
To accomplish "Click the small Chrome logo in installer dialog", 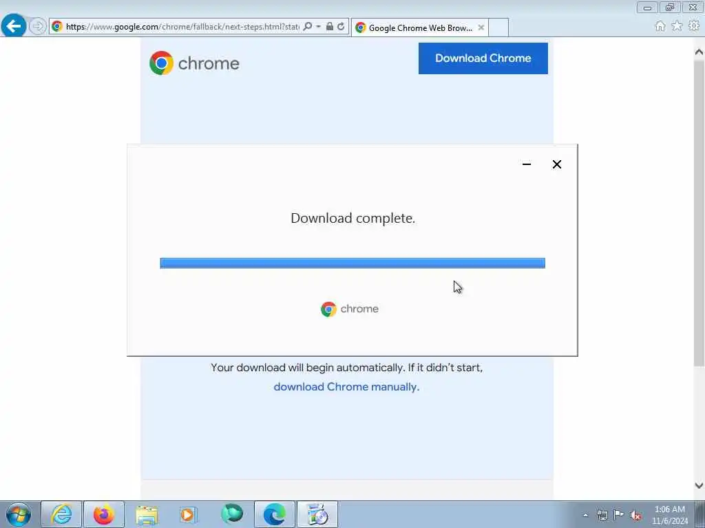I will coord(349,309).
